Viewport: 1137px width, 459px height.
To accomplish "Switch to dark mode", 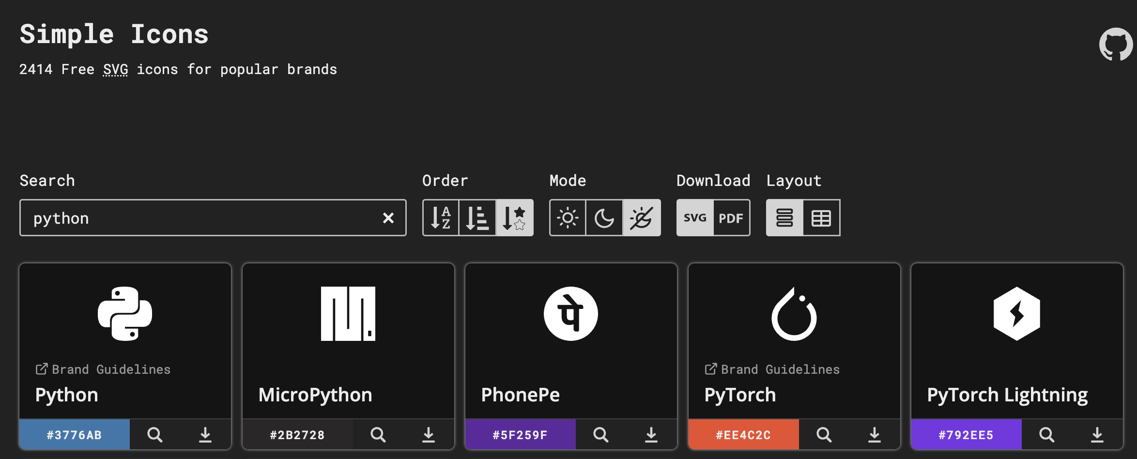I will [x=604, y=218].
